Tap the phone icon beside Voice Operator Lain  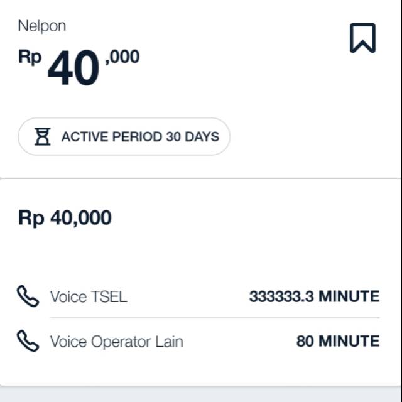(x=28, y=342)
